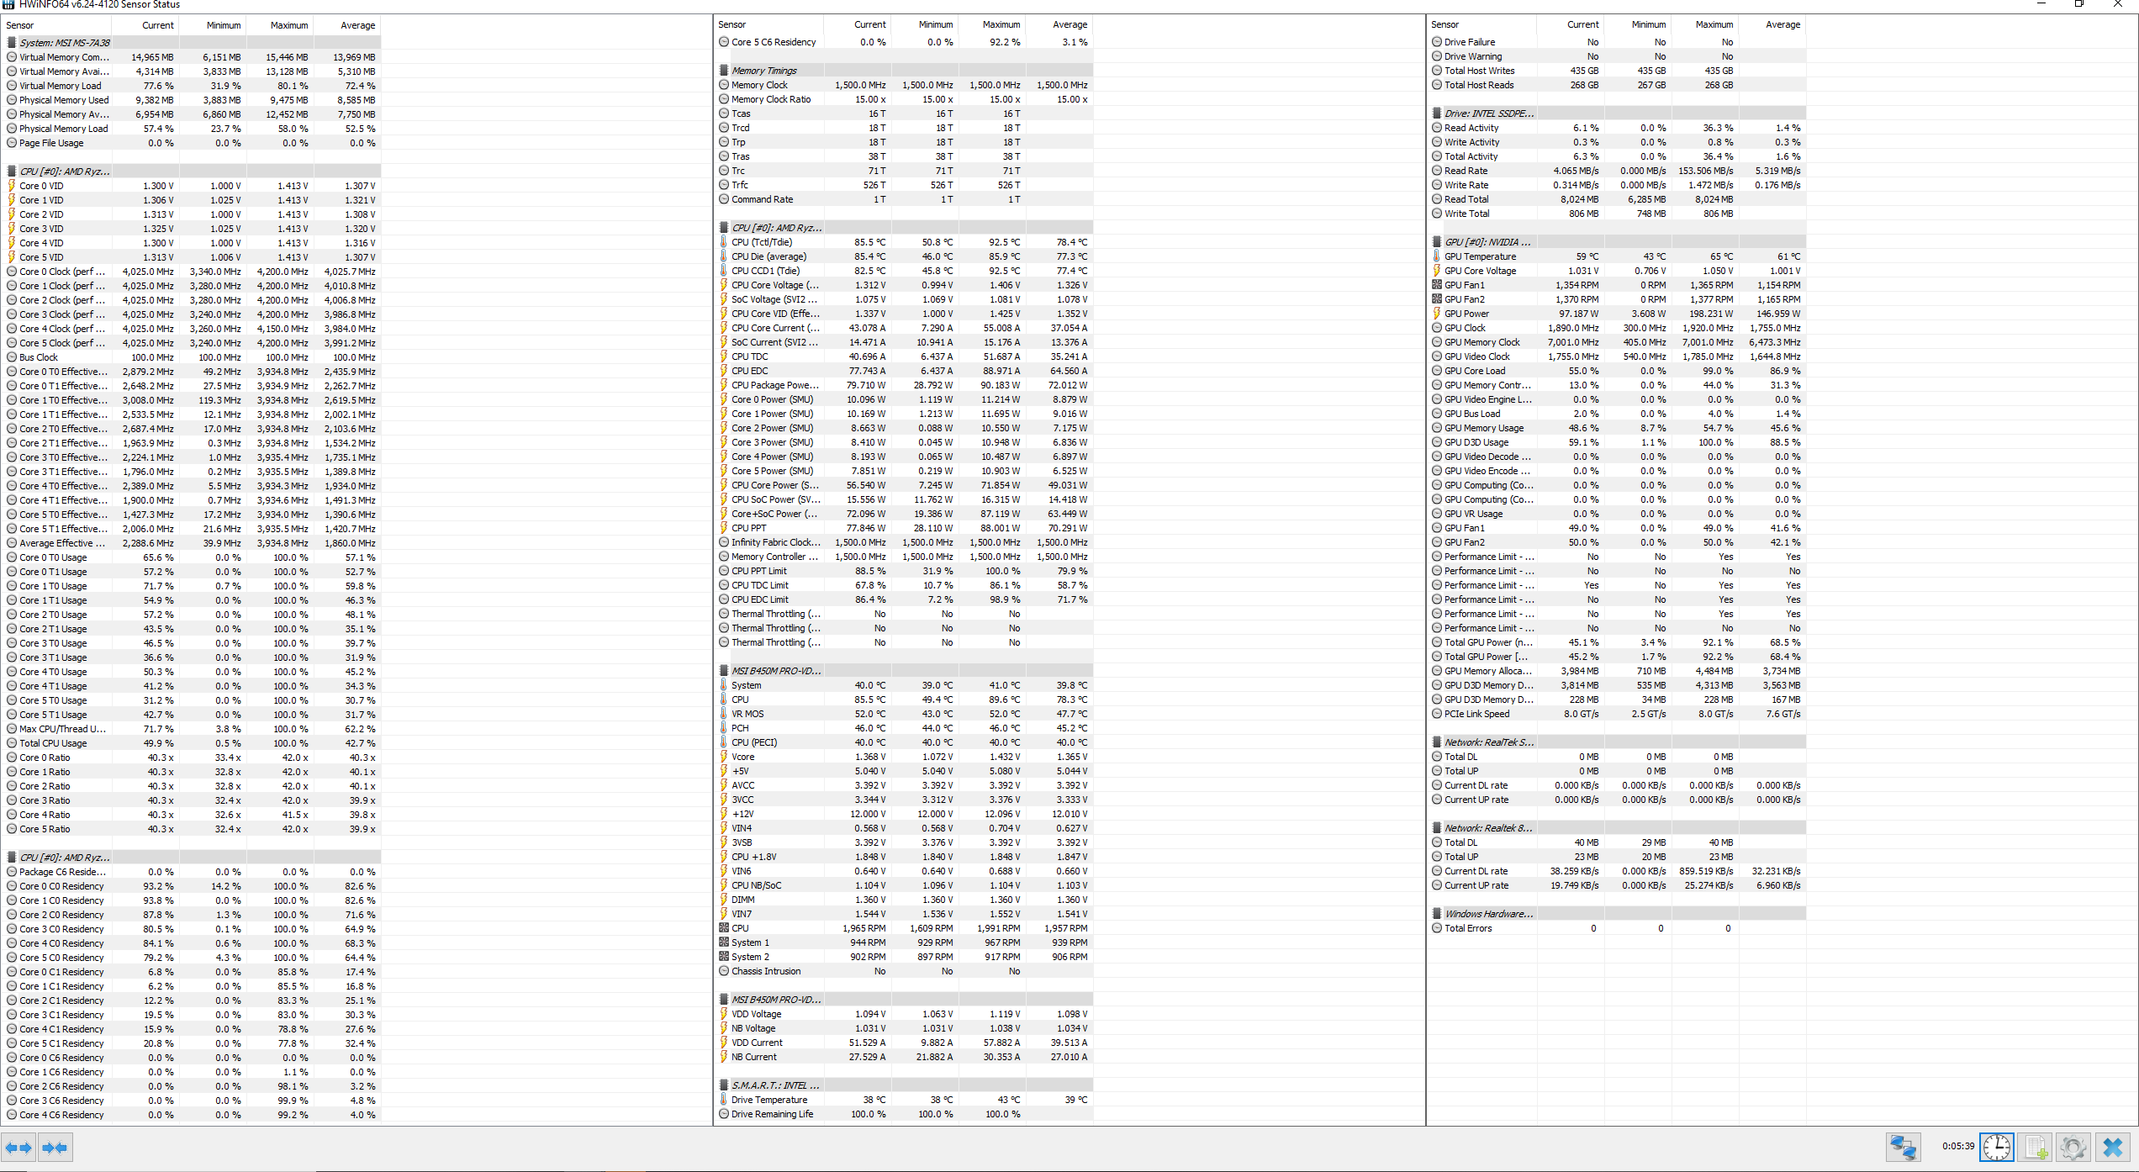Screen dimensions: 2139x1172
Task: Click GPU Fan1 RPM fan icon
Action: 1437,285
